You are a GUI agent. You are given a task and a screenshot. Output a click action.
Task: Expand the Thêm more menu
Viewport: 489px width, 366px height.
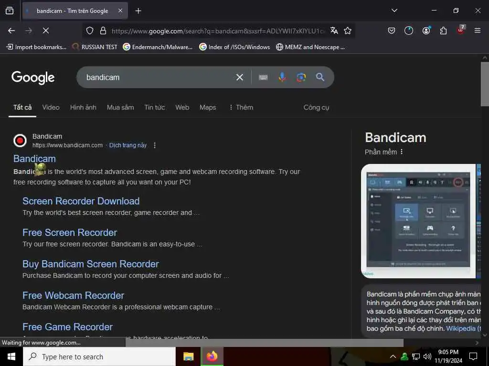[241, 107]
